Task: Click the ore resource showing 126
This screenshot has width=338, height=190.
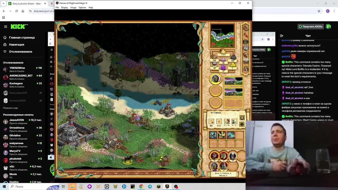Action: (233, 58)
